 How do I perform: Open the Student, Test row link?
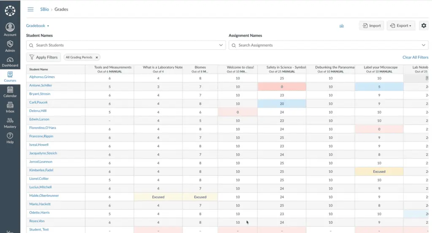[39, 230]
